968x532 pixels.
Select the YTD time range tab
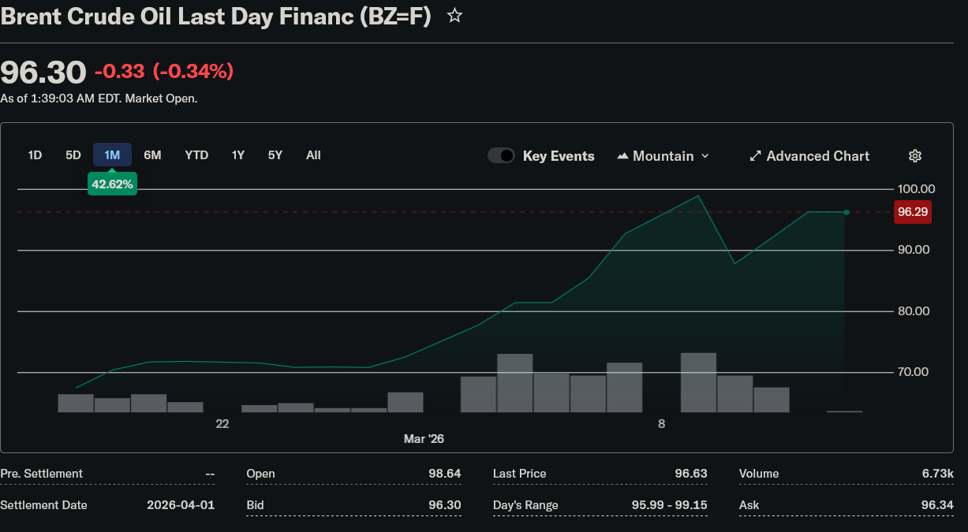[196, 155]
